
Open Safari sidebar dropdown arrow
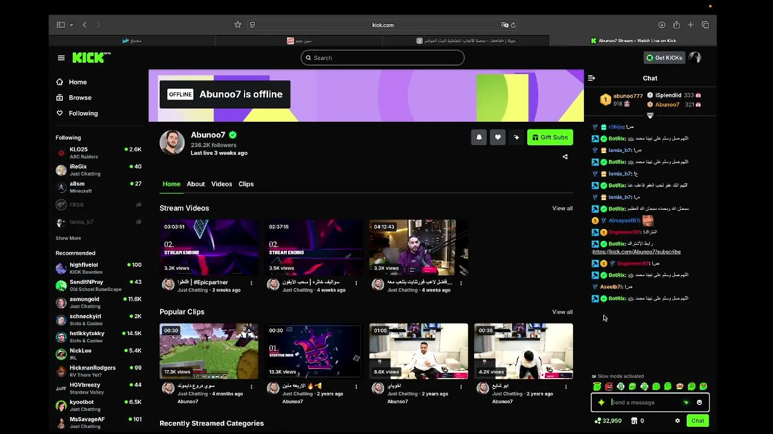click(71, 25)
